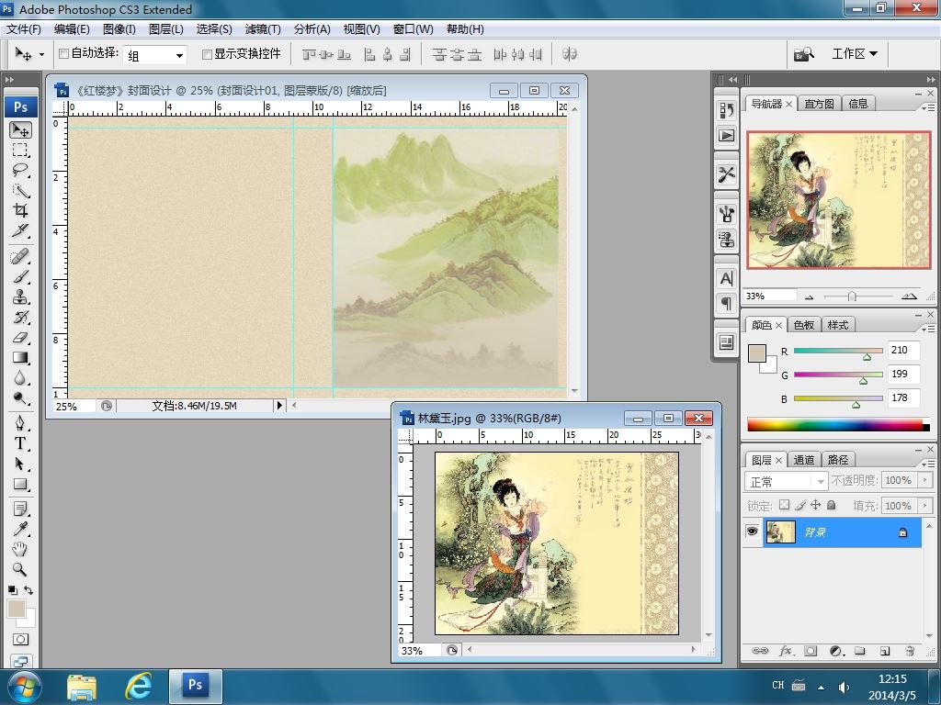Screen dimensions: 941x705
Task: Select the Eyedropper tool
Action: pos(20,529)
